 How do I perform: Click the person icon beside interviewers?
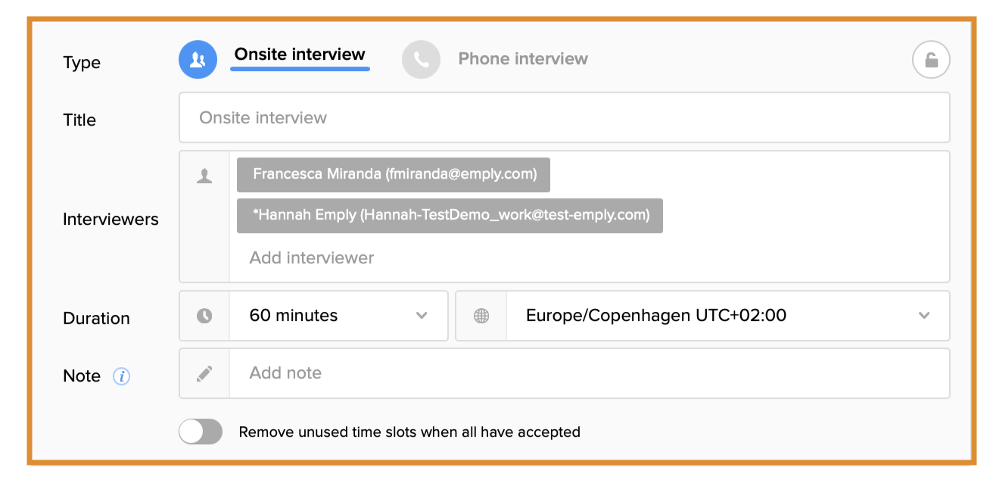204,176
